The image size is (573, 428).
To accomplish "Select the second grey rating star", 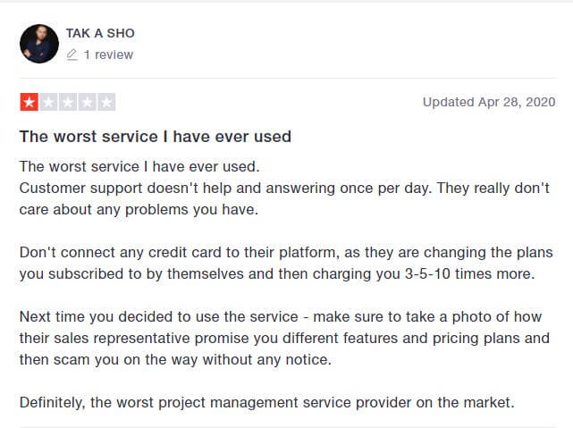I will coord(48,102).
